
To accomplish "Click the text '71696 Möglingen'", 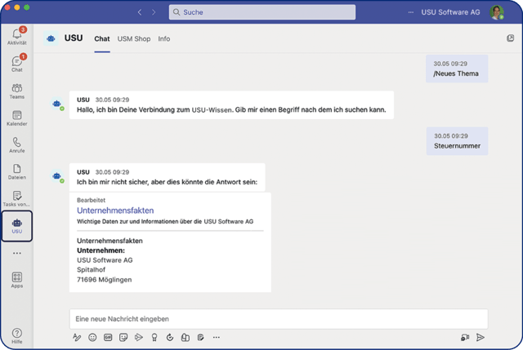I will click(x=104, y=280).
